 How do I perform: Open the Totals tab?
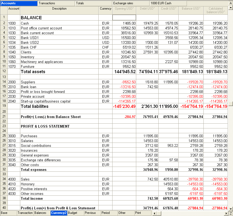click(x=94, y=3)
